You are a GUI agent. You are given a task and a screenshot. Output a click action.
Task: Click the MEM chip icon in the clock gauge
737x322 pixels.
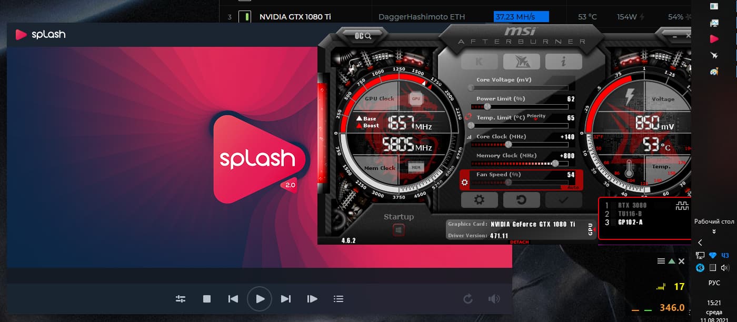point(416,168)
